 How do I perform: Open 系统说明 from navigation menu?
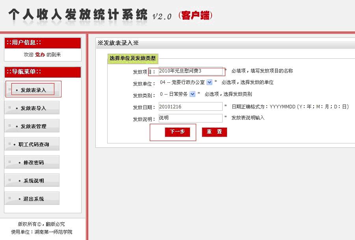pos(33,180)
